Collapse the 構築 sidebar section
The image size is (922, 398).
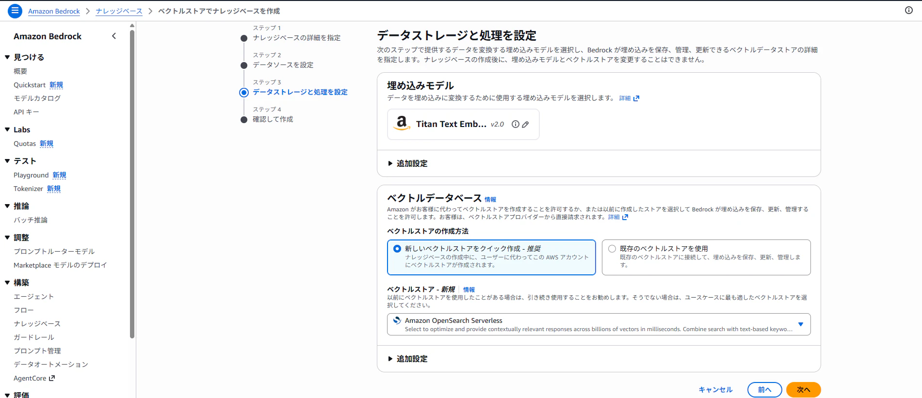(x=7, y=283)
